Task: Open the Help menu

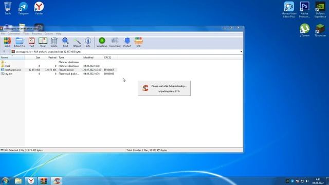Action: tap(59, 33)
